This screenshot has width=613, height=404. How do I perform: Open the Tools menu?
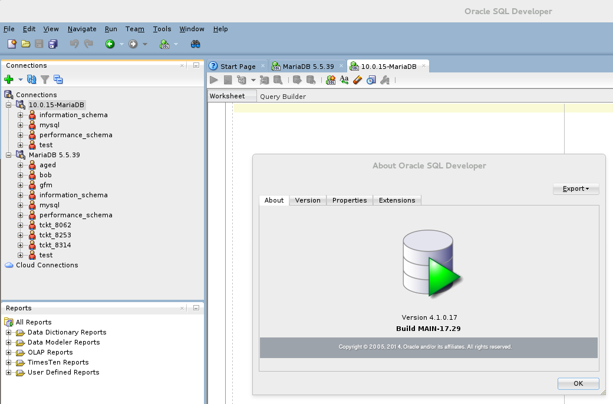point(162,29)
